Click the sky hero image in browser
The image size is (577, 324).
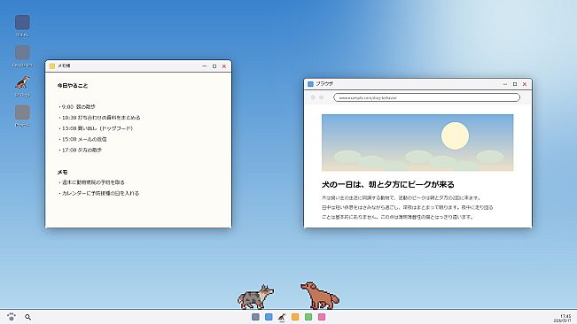click(417, 143)
